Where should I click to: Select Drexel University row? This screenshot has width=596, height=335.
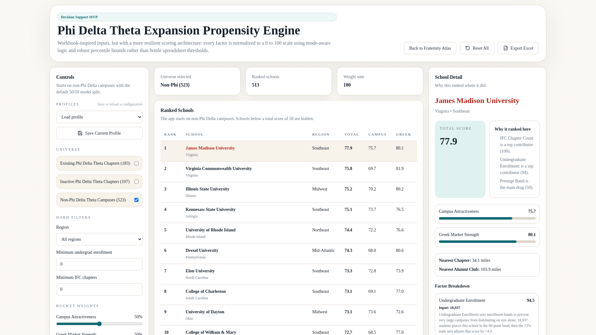point(289,254)
